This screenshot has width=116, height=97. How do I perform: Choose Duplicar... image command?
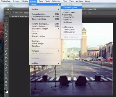pos(45,41)
